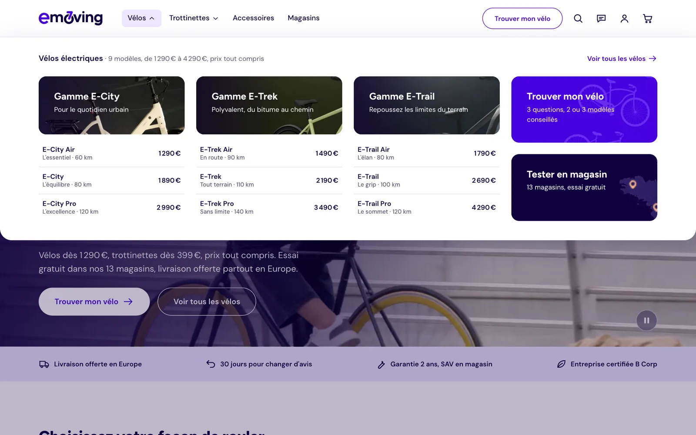Screen dimensions: 696x435
Task: Select the E-Trek Pro model
Action: (269, 207)
